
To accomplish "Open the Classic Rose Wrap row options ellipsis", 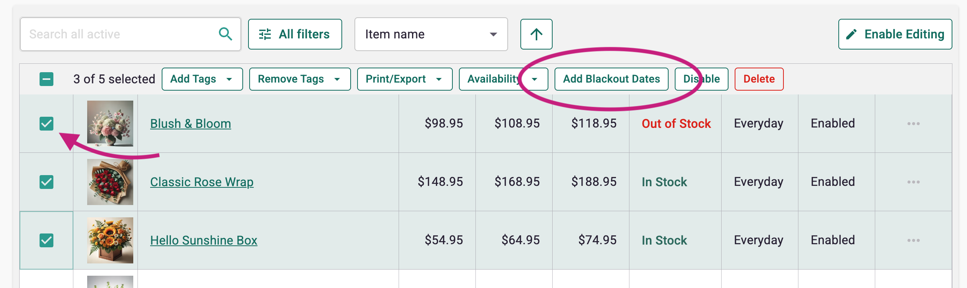I will (x=913, y=182).
